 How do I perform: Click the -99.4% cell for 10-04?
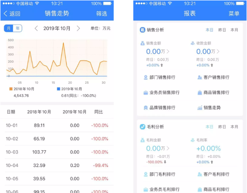pos(101,166)
